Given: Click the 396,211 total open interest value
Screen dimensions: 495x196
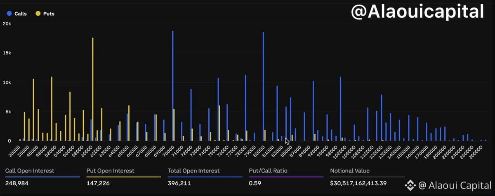Looking at the screenshot, I should [x=179, y=183].
